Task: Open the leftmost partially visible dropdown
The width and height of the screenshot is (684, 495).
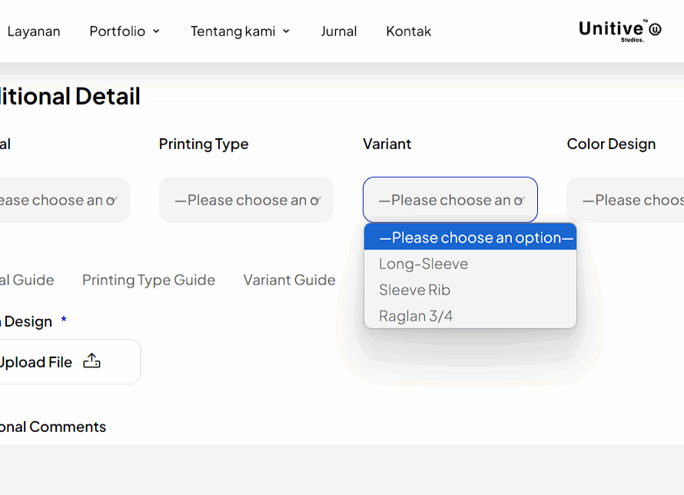Action: (x=61, y=200)
